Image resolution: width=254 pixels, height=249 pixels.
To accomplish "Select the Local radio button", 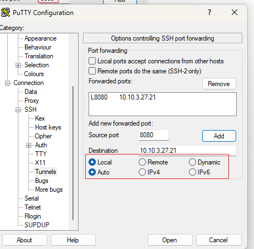I will pos(92,162).
